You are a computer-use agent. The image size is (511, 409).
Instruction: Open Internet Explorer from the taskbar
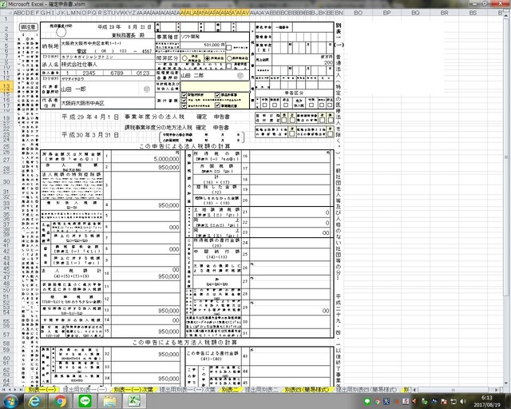[34, 401]
